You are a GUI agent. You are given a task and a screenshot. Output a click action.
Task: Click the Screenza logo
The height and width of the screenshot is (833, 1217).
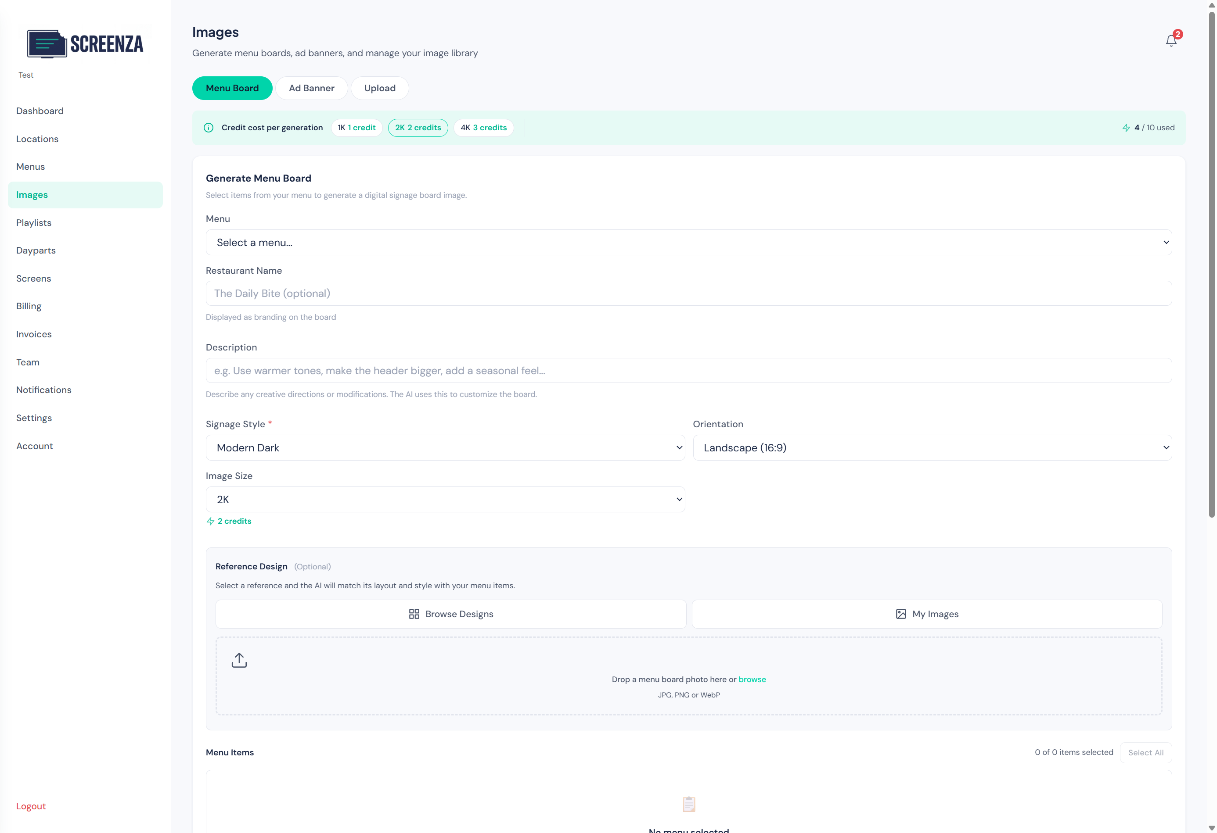coord(85,44)
